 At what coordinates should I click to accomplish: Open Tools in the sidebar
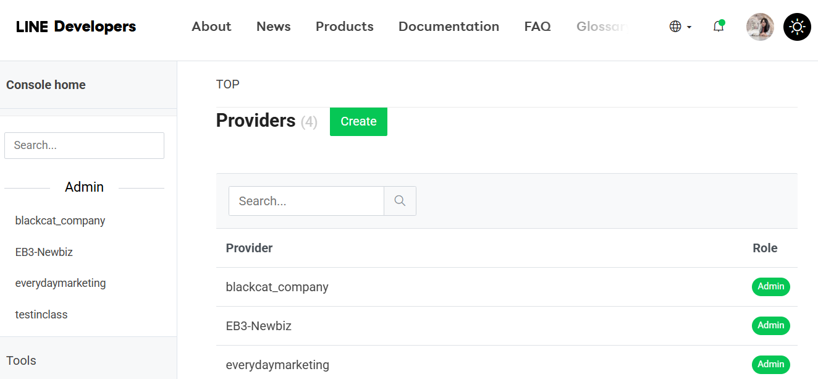[x=21, y=360]
